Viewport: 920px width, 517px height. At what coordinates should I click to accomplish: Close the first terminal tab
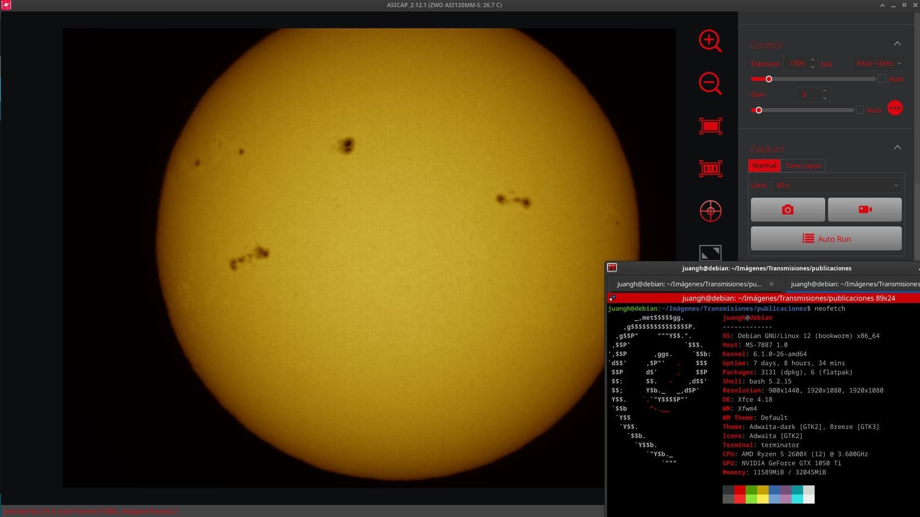click(x=771, y=284)
